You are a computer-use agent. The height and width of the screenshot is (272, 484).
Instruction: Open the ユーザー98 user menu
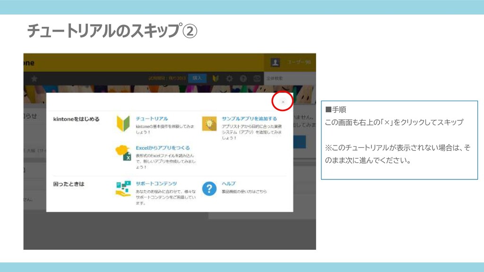tap(299, 62)
